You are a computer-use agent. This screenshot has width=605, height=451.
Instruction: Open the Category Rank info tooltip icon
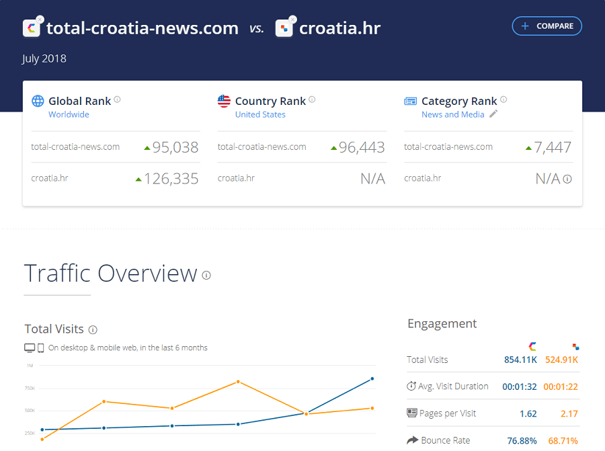(x=503, y=99)
